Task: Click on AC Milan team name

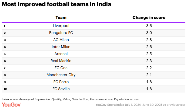Action: coord(61,40)
